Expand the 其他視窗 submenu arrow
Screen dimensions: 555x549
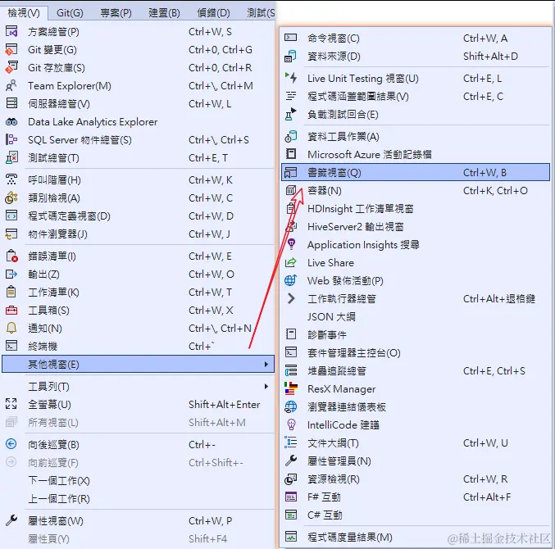pos(266,365)
